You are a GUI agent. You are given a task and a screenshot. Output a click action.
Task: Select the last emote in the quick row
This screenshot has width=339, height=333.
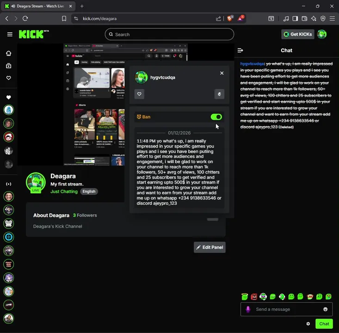(x=329, y=296)
